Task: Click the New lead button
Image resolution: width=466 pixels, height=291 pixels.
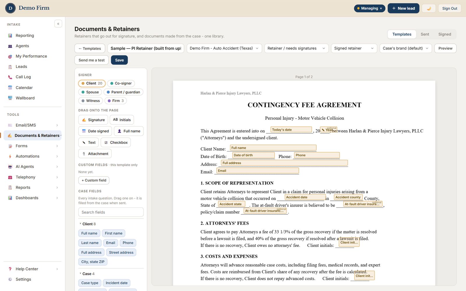Action: (403, 8)
